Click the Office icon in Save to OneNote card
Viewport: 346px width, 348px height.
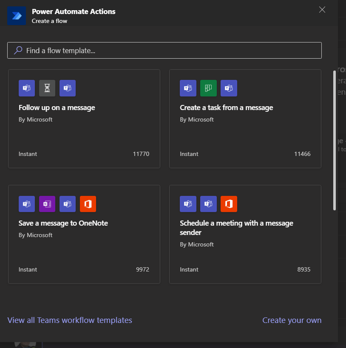(88, 204)
